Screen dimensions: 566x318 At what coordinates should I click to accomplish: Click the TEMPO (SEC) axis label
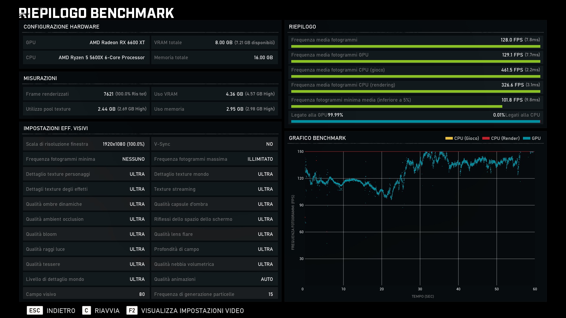click(423, 296)
